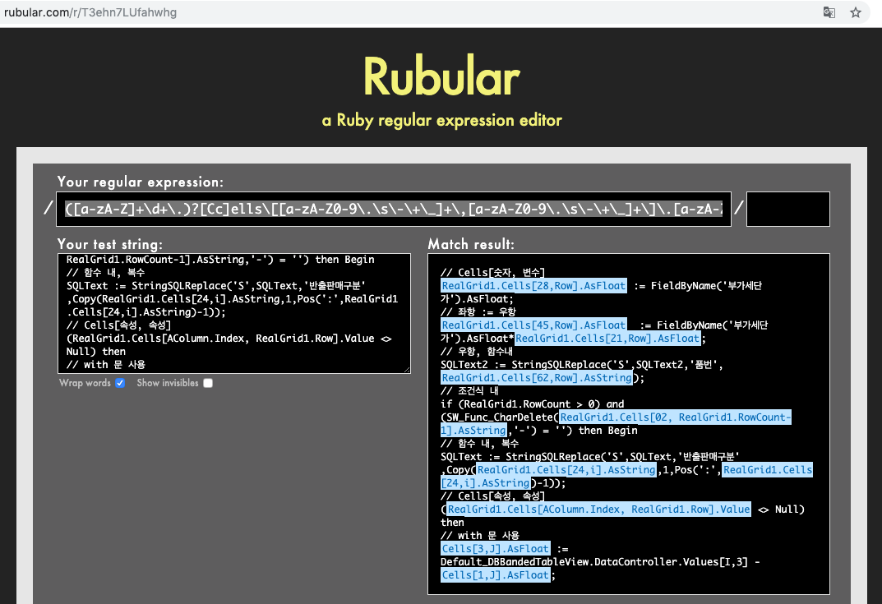
Task: Click the rubular.com URL in address bar
Action: 90,12
